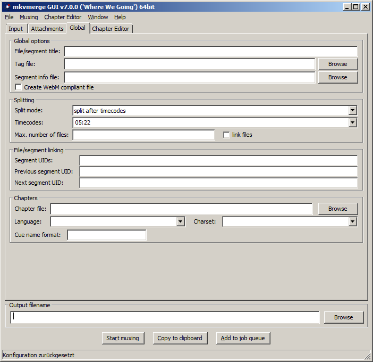Click Start muxing button
The image size is (373, 362).
(123, 338)
